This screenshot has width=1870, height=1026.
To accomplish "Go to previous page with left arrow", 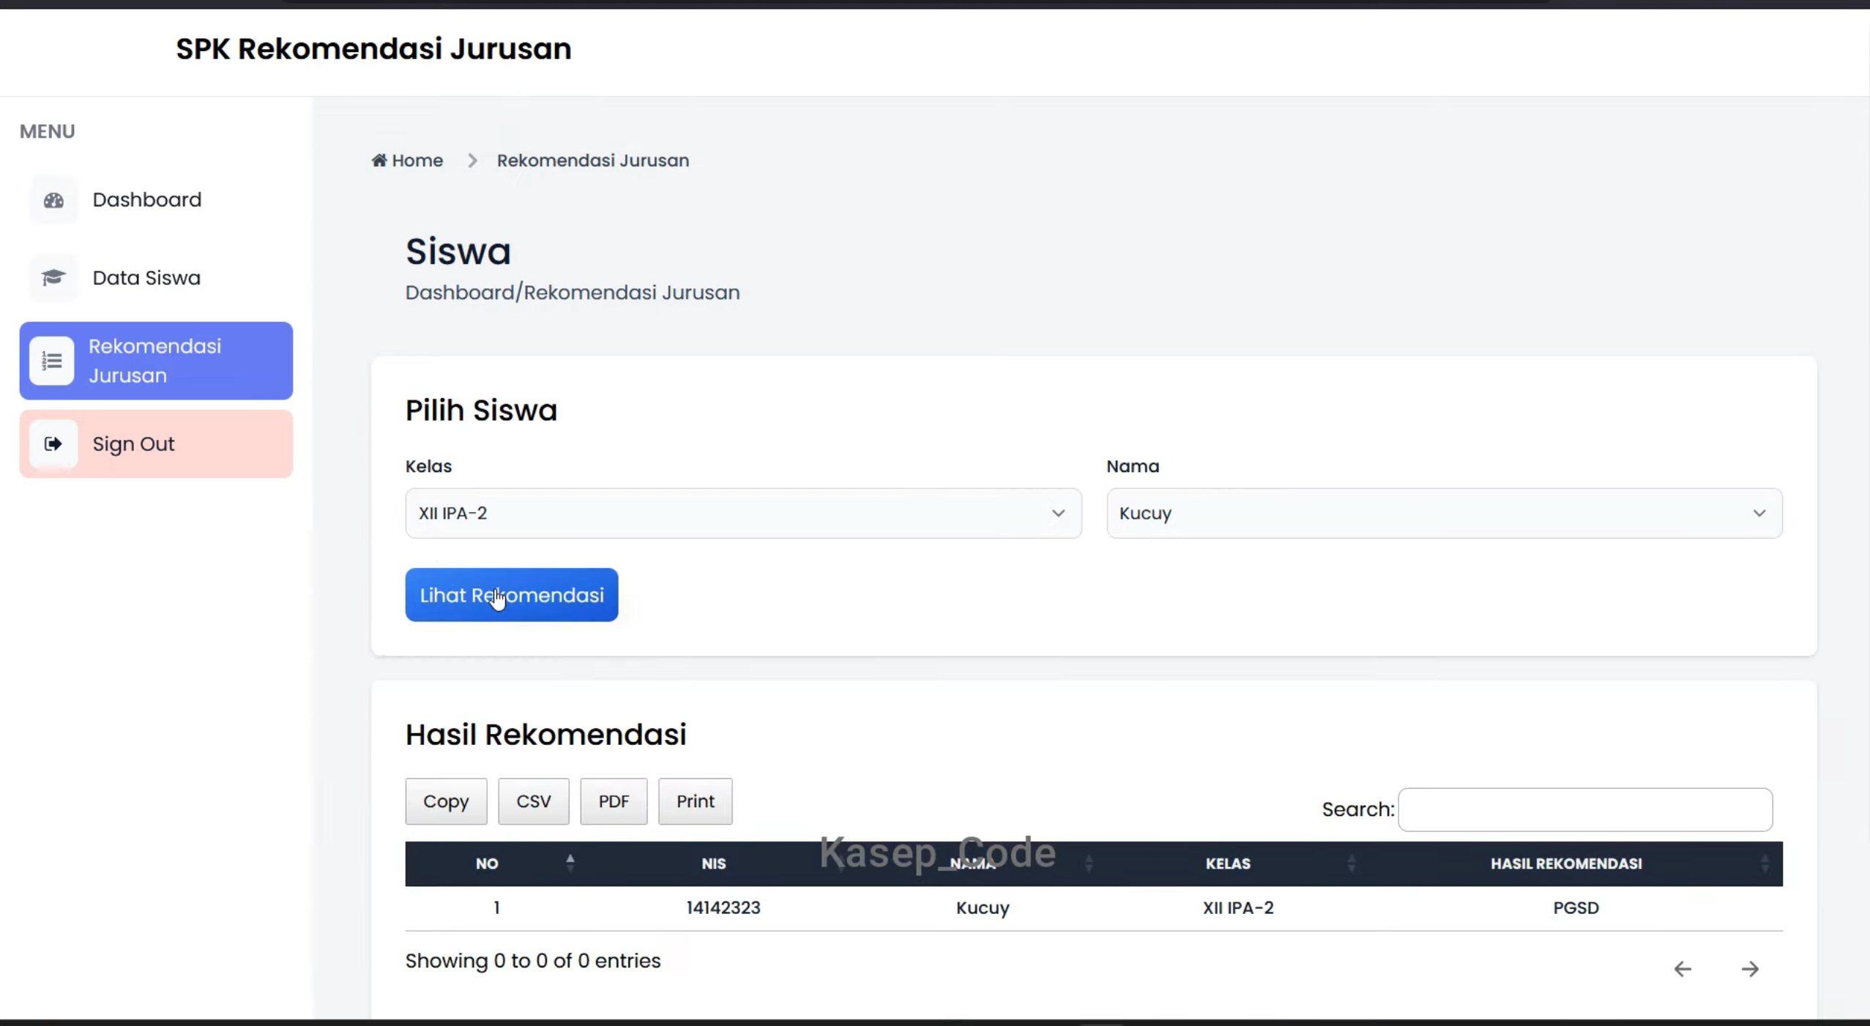I will [x=1683, y=968].
